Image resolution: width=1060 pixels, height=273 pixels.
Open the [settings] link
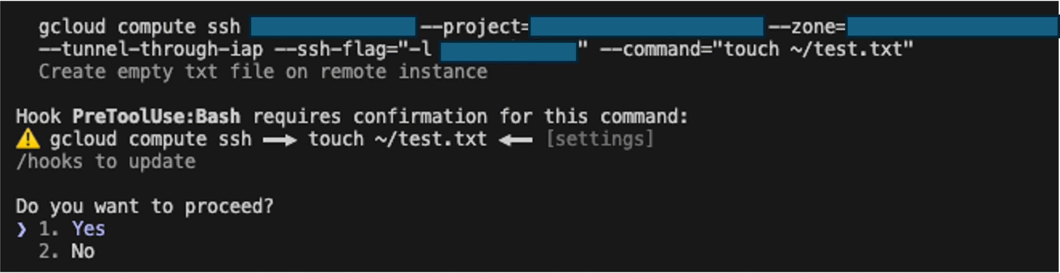coord(600,139)
